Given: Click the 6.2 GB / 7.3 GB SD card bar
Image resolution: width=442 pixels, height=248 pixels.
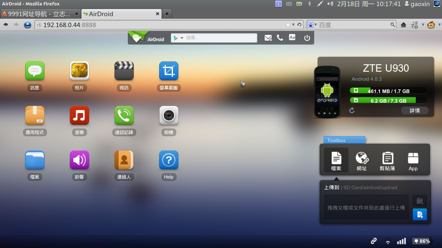Looking at the screenshot, I should point(388,100).
